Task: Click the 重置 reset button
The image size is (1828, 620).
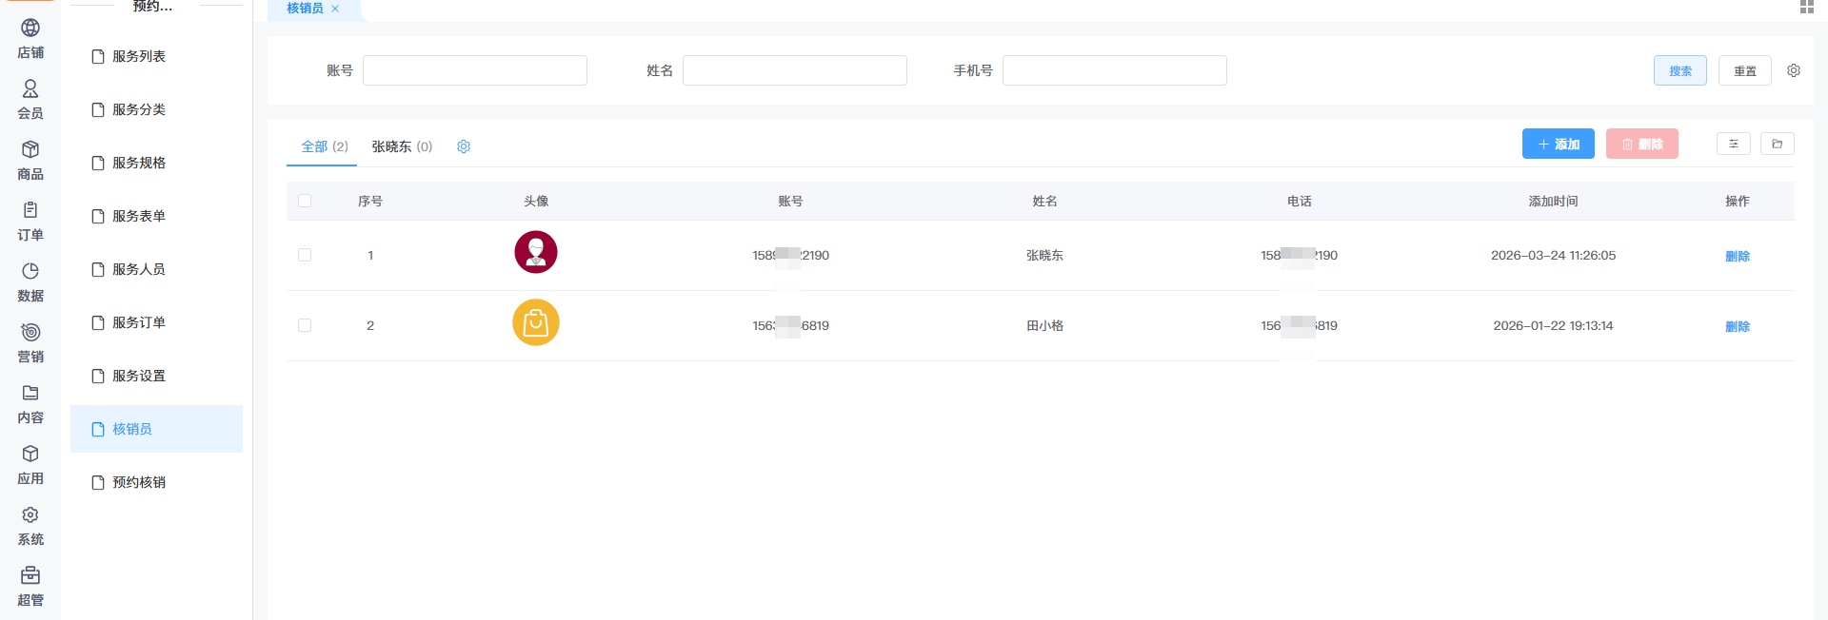Action: [1745, 70]
